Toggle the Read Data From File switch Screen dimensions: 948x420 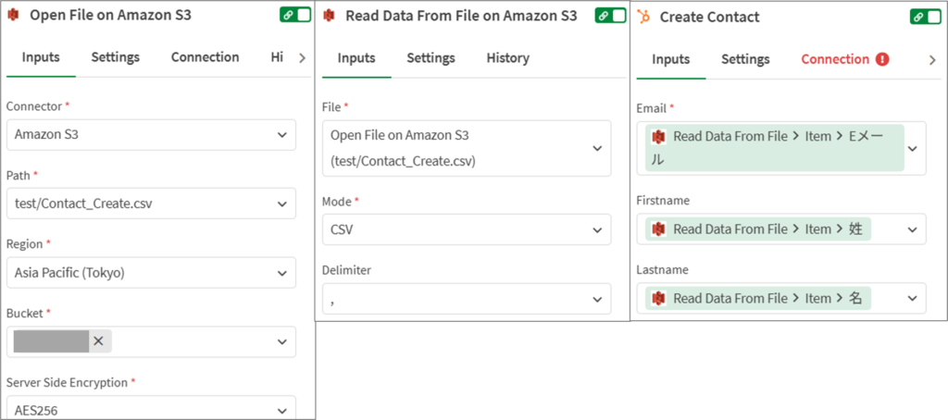[610, 16]
